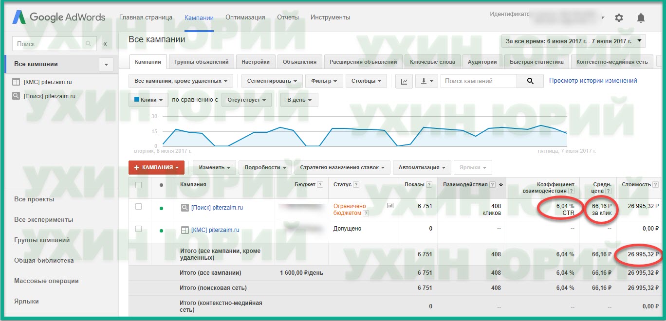Expand the Сегментировать dropdown
The height and width of the screenshot is (321, 666).
point(272,81)
